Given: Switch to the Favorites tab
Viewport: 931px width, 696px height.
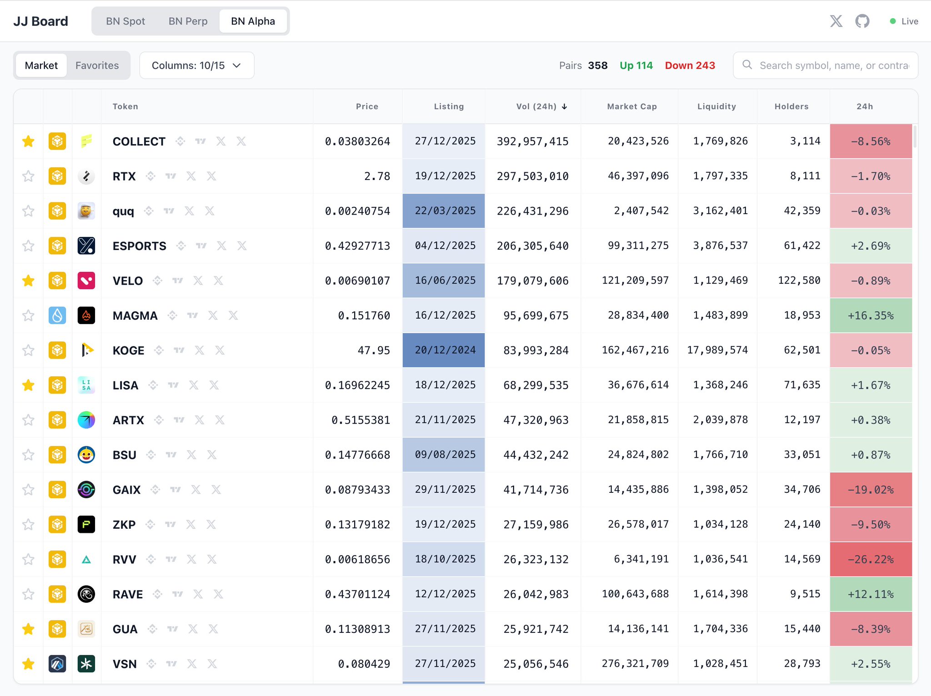Looking at the screenshot, I should coord(97,65).
